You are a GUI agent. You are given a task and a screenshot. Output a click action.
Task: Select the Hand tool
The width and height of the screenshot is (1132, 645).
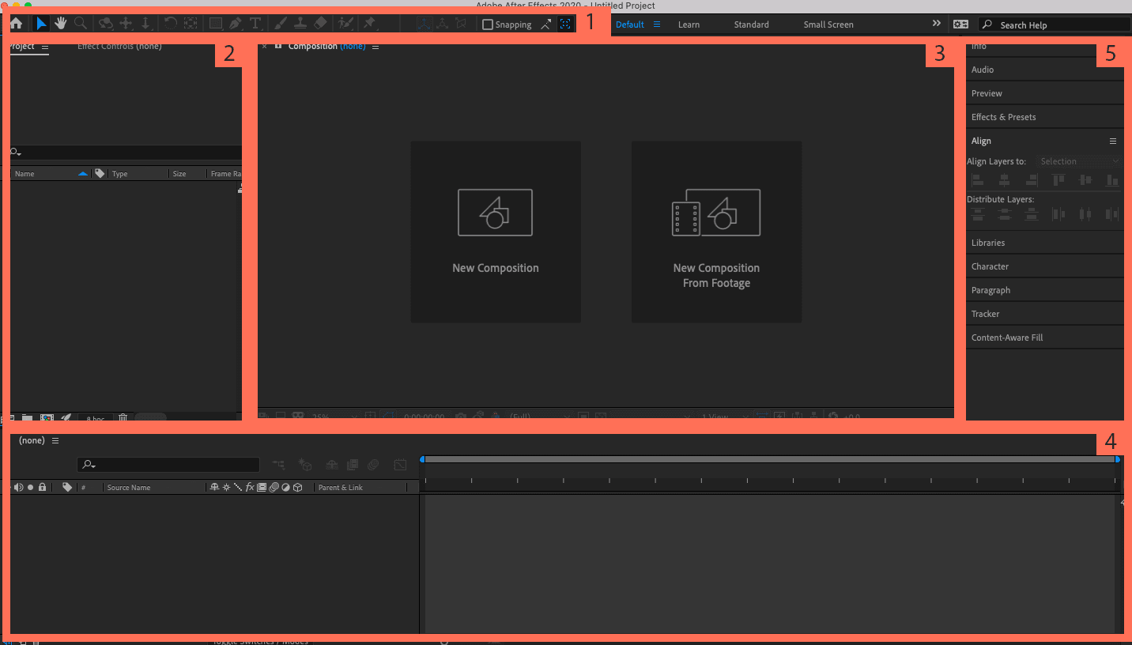click(61, 23)
